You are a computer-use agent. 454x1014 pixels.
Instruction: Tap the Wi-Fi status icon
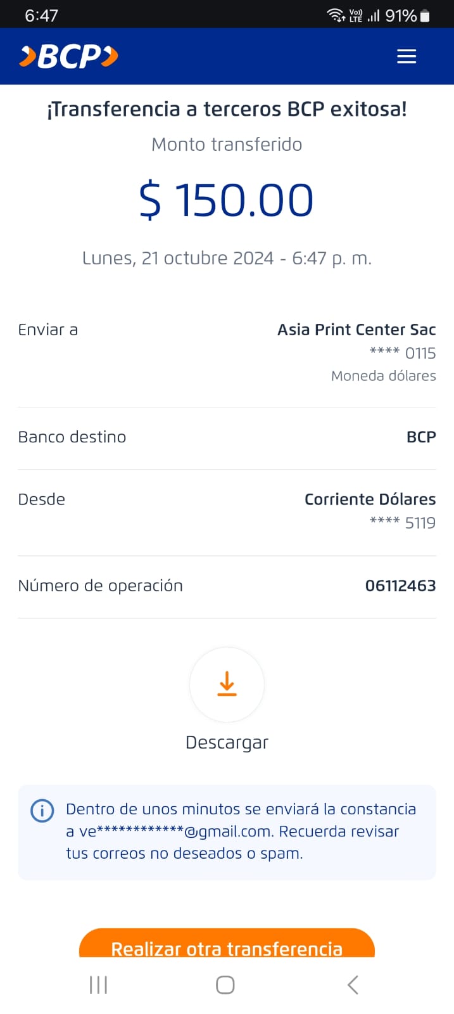[336, 15]
